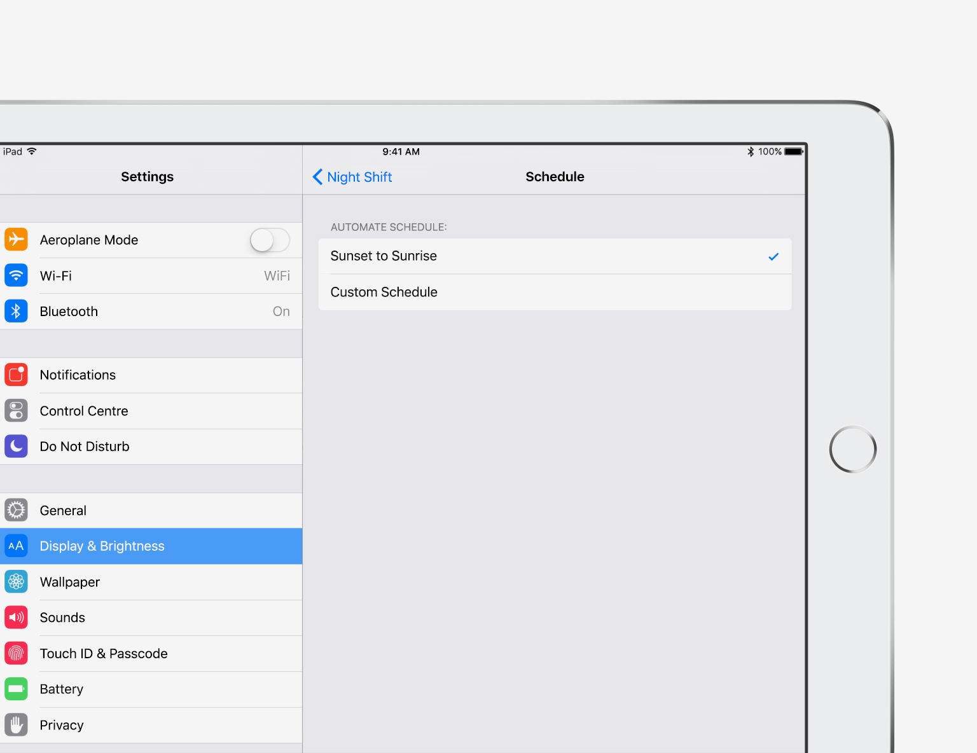Tap the 9:41 AM clock in status bar

(x=401, y=151)
